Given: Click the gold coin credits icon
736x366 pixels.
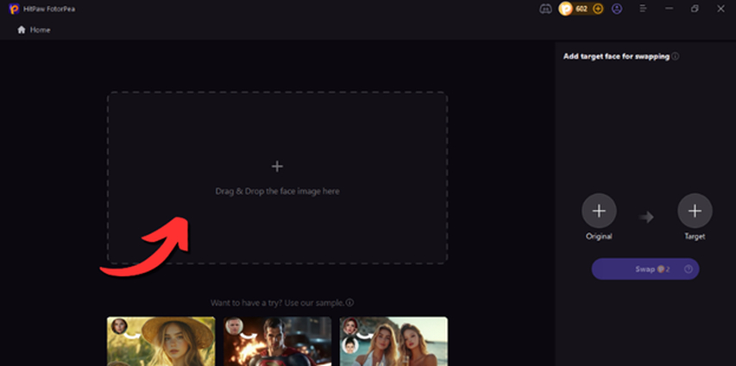Looking at the screenshot, I should [566, 9].
